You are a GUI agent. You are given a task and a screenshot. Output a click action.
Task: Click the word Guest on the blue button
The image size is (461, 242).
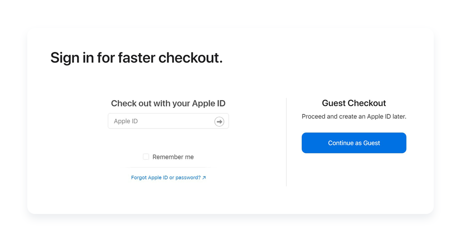click(371, 143)
